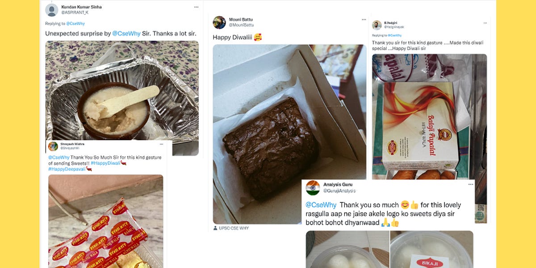Click the tagged-user icon beside UPSC CSE WHY

[215, 229]
